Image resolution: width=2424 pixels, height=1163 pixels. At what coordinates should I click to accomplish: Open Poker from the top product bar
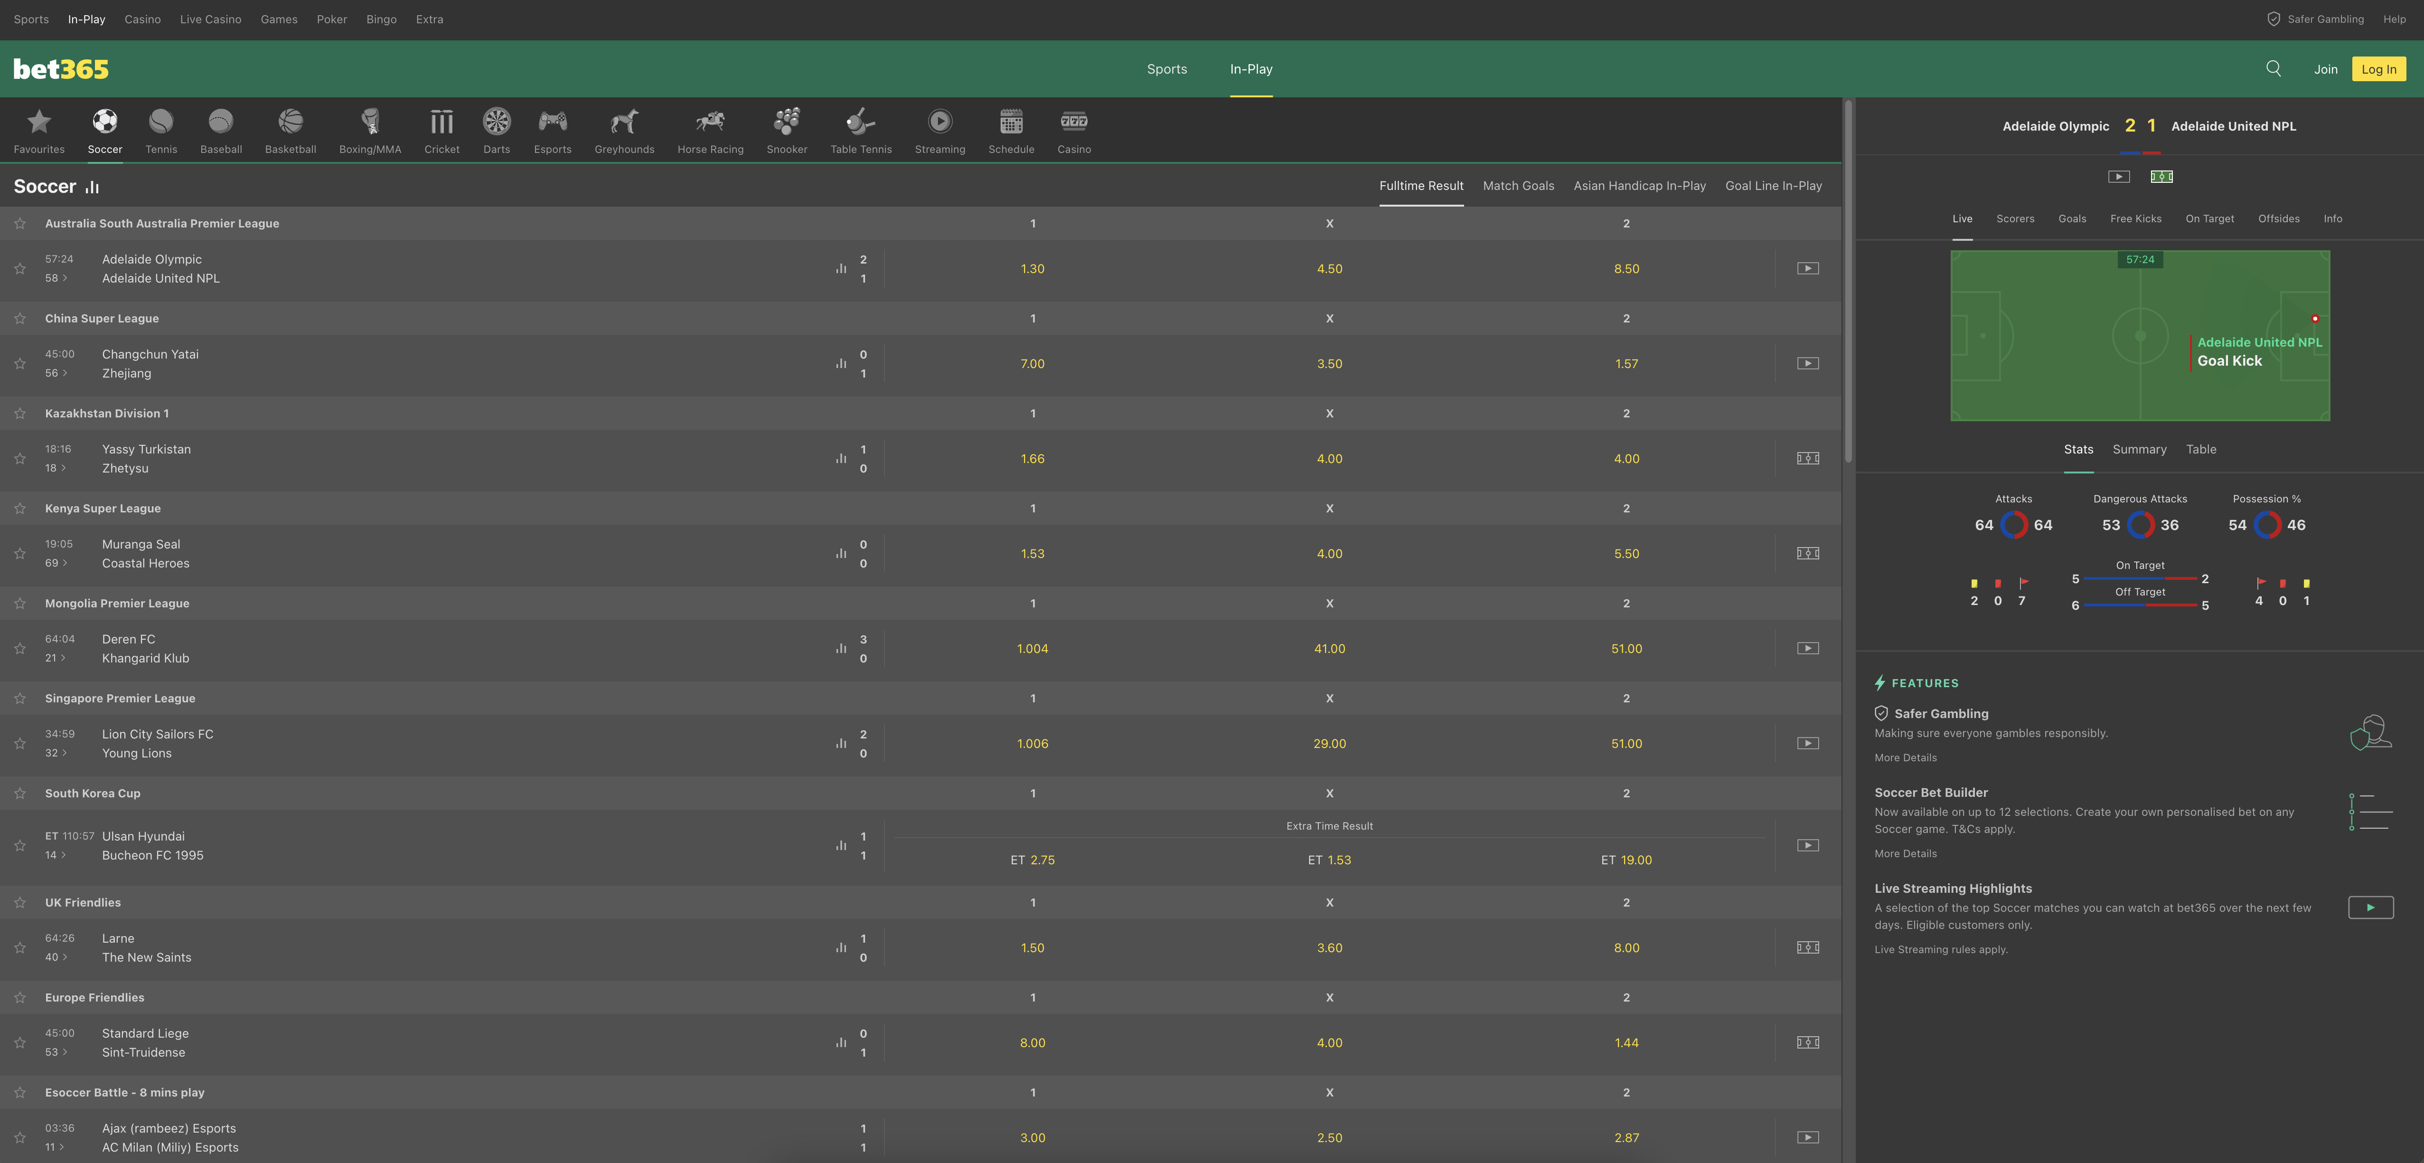click(331, 19)
